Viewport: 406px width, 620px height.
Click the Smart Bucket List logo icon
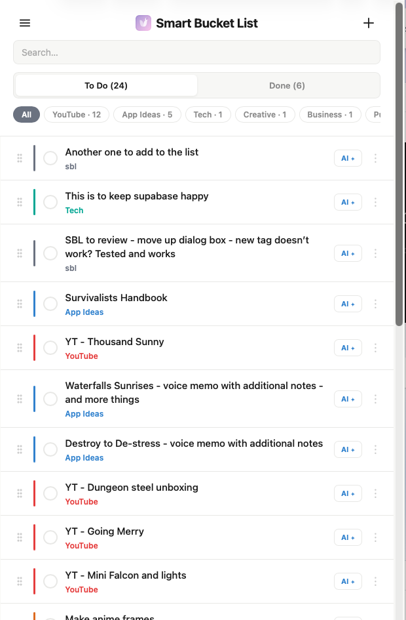[143, 23]
